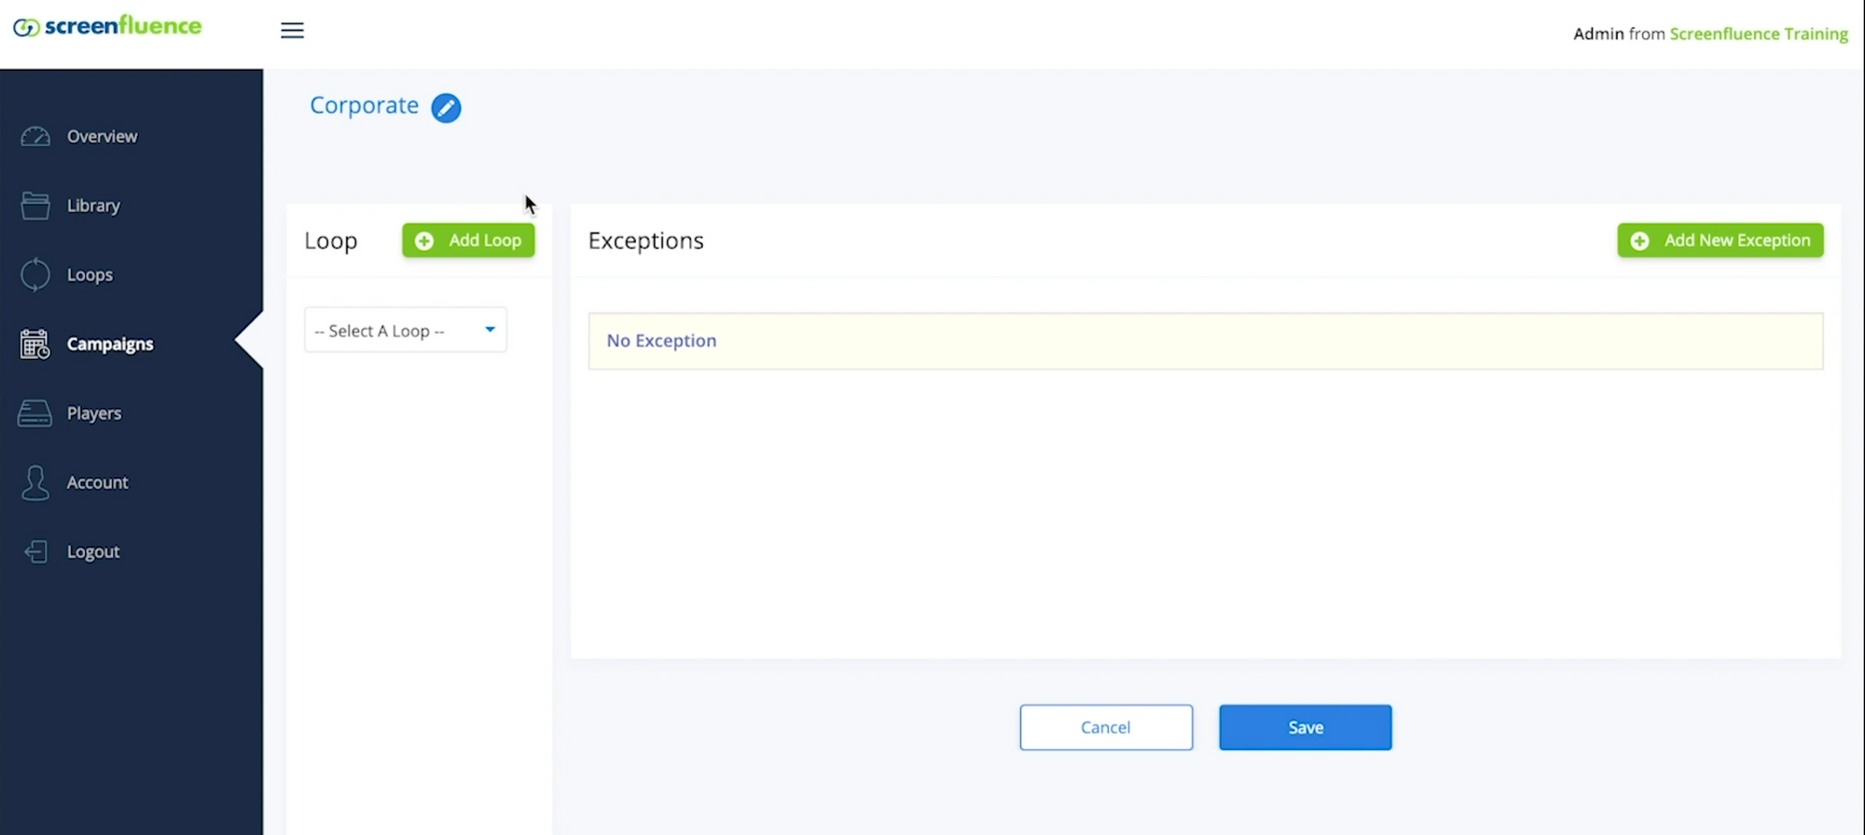
Task: Click the Logout exit icon
Action: [x=35, y=552]
